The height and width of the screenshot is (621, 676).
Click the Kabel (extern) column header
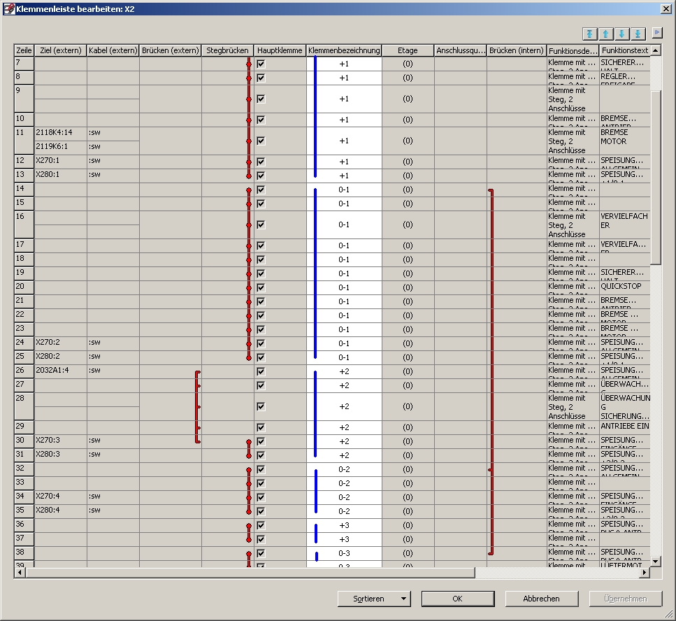click(113, 50)
